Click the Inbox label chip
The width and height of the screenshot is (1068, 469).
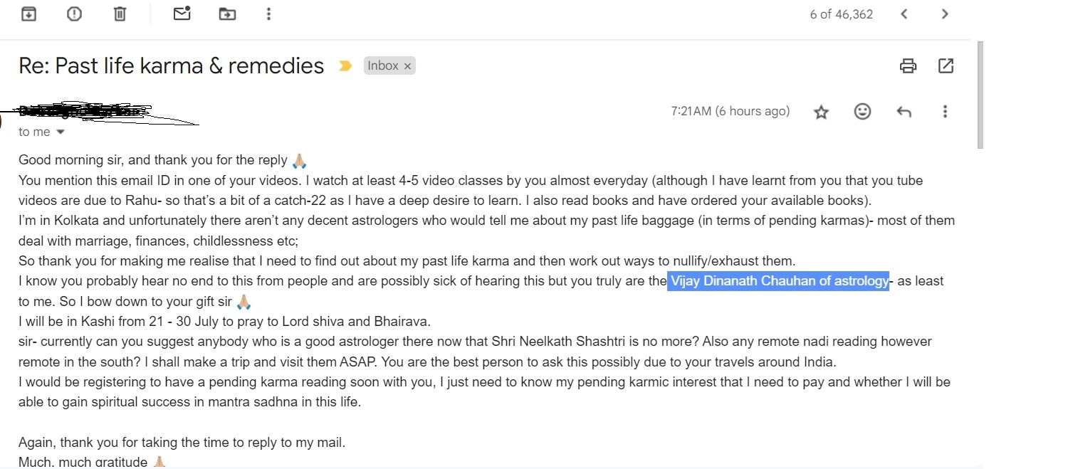tap(383, 65)
